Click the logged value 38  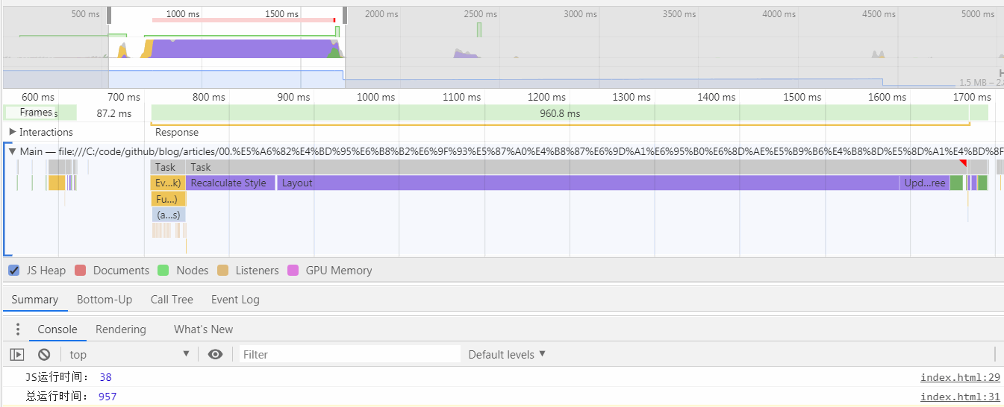[x=105, y=377]
